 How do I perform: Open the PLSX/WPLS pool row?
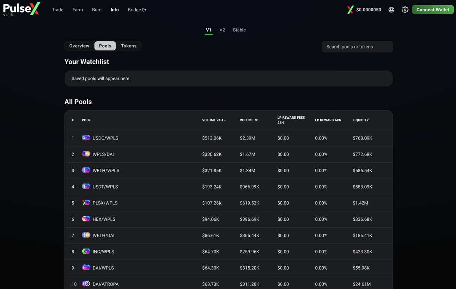click(228, 203)
